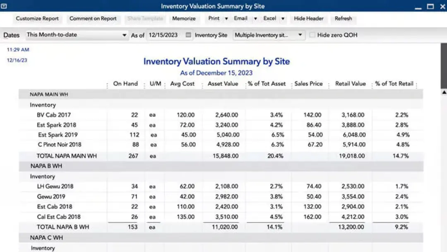Click the vertical scrollbar thumb
The image size is (447, 252).
pyautogui.click(x=444, y=65)
